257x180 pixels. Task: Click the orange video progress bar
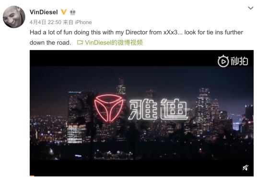click(32, 176)
